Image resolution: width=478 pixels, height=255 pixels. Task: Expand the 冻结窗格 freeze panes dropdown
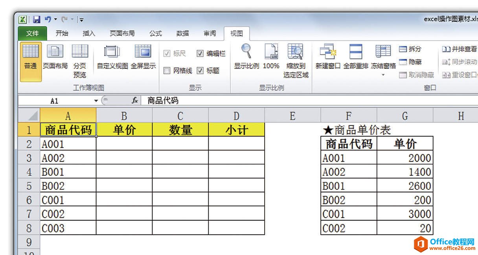point(383,74)
